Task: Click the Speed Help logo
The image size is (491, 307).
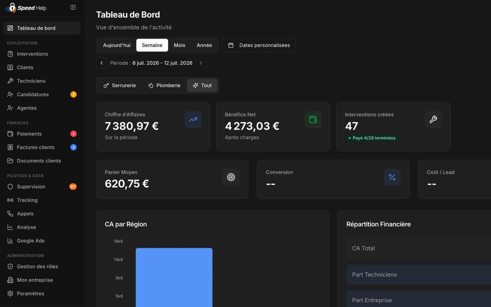Action: pos(26,8)
